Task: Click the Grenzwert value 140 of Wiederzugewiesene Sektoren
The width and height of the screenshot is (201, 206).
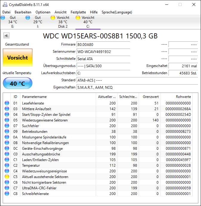Action: 155,120
